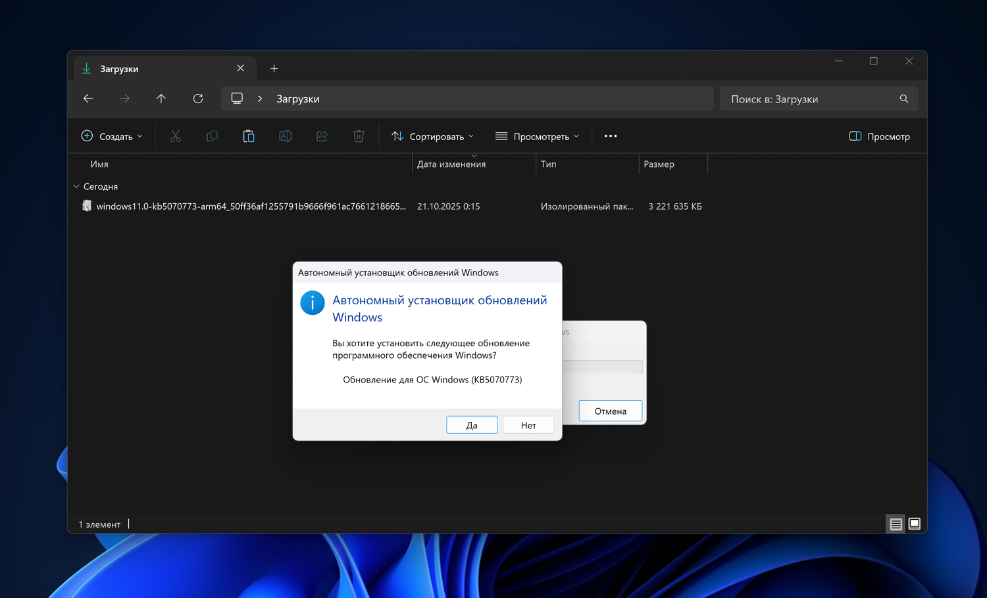This screenshot has height=598, width=987.
Task: Open the Просмотреть view menu
Action: tap(537, 136)
